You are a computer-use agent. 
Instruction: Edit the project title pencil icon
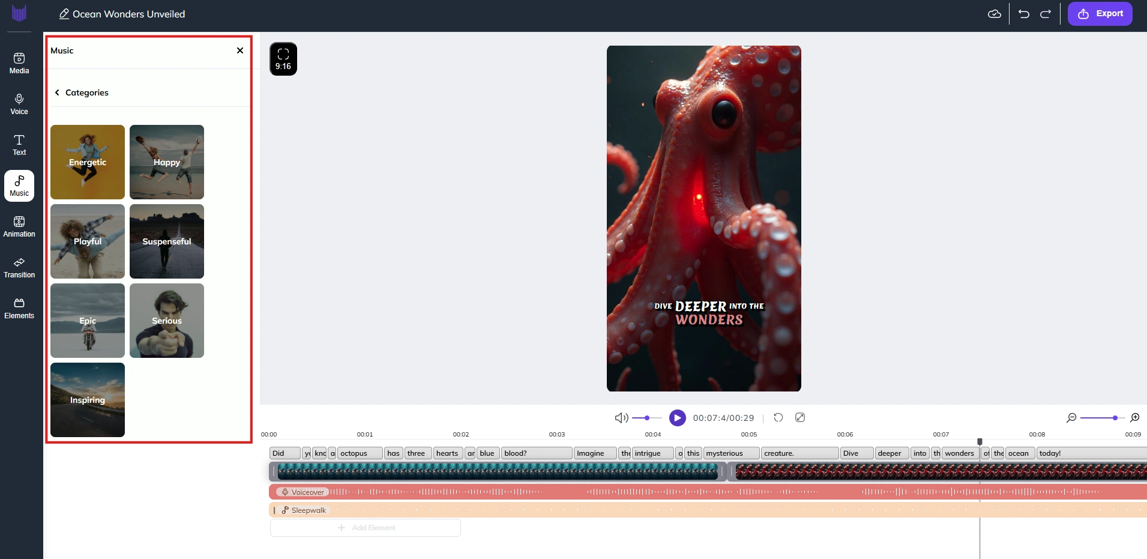click(x=64, y=14)
